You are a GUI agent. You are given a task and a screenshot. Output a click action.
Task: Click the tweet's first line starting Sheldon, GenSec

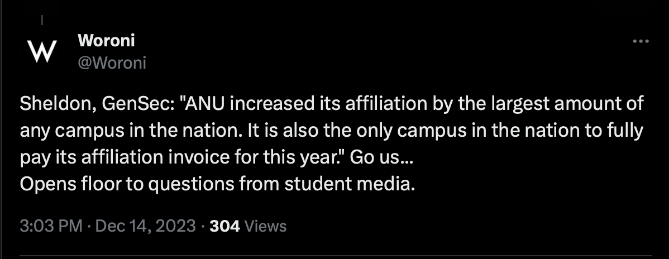(x=332, y=104)
